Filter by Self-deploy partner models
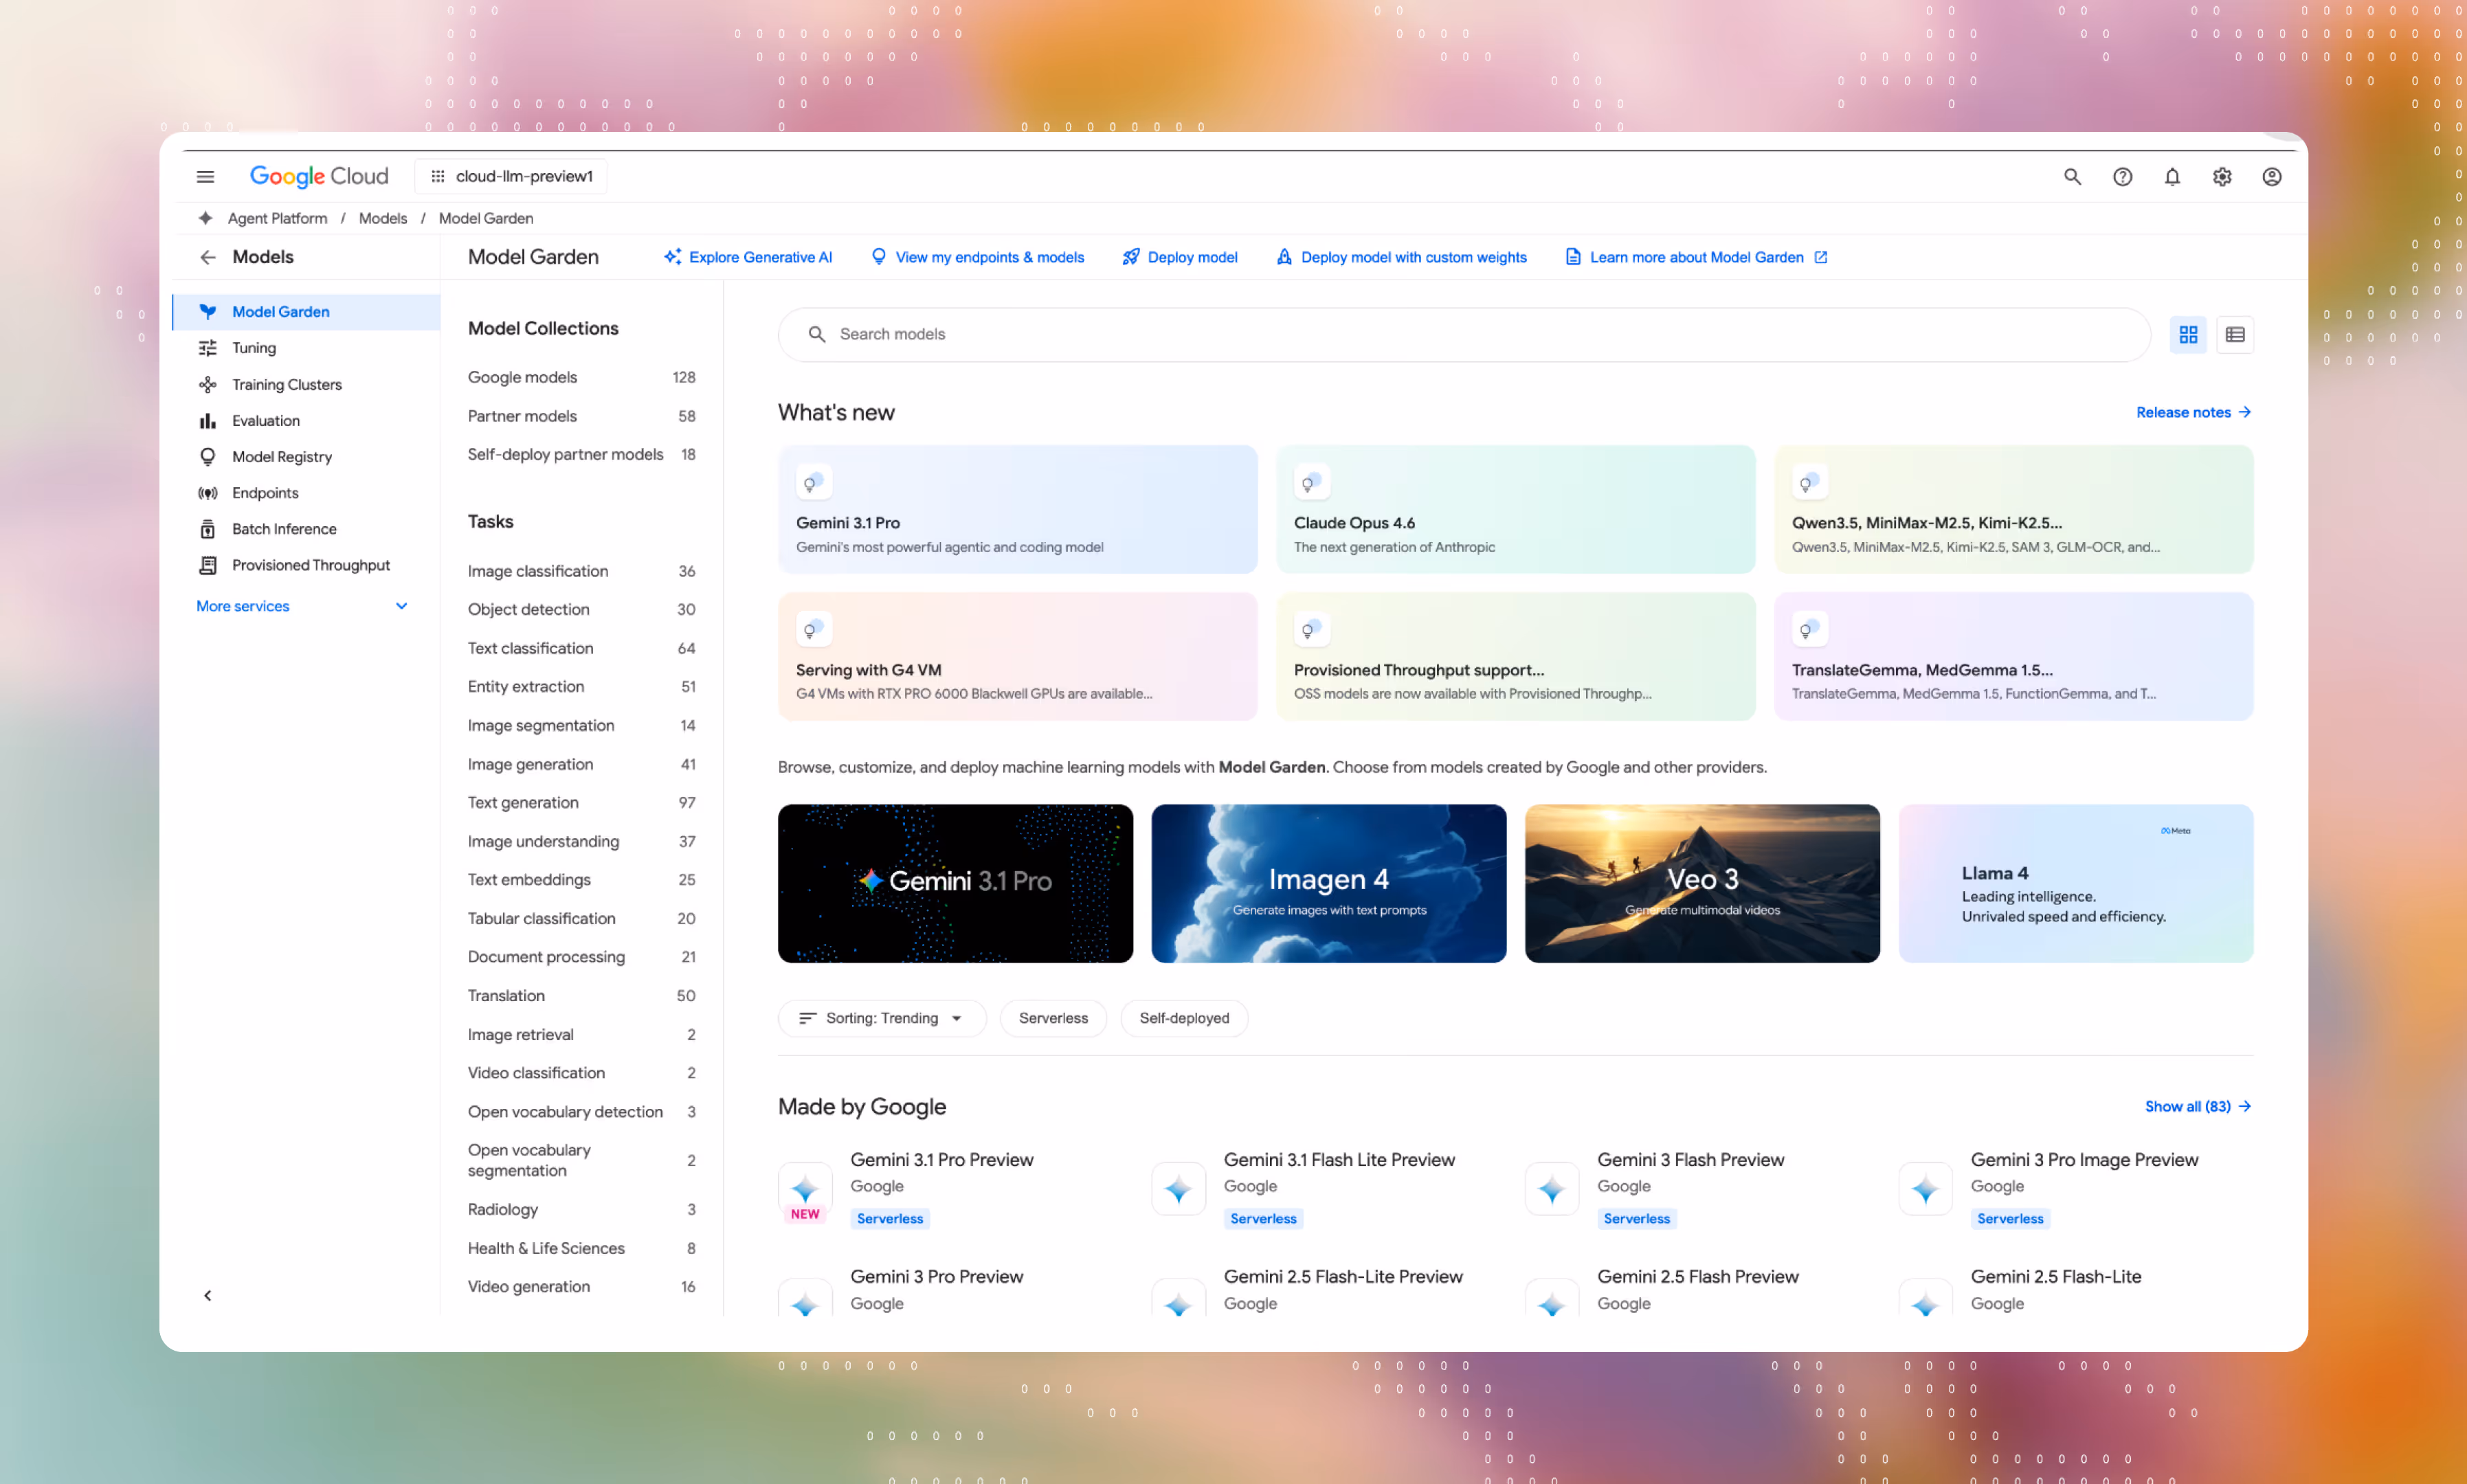 click(x=581, y=454)
